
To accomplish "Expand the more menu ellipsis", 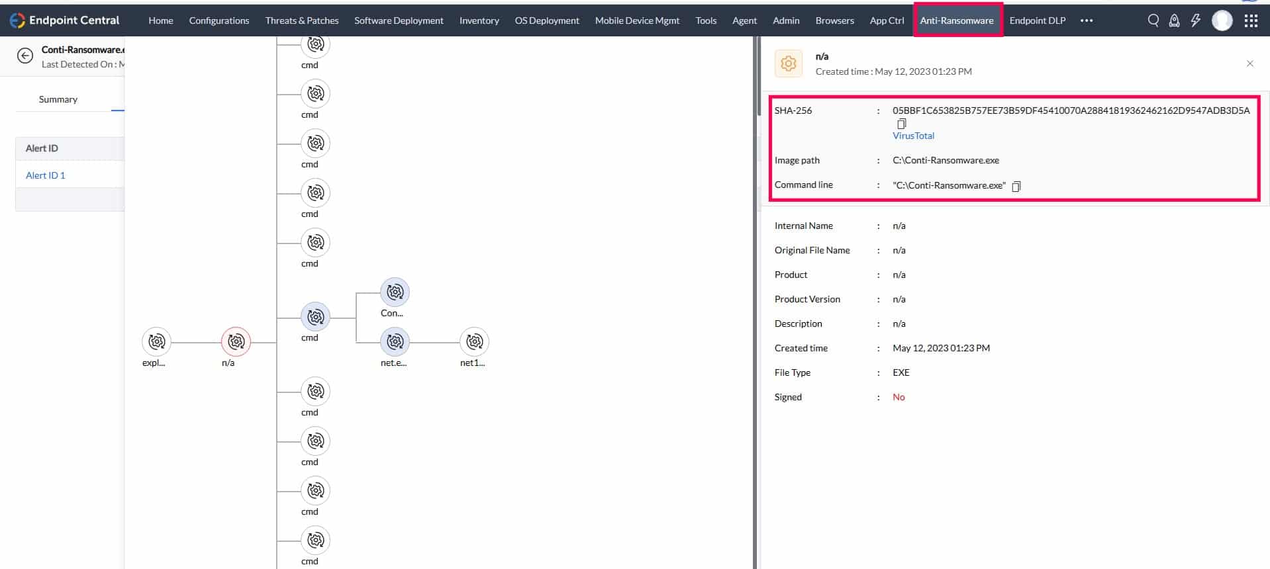I will (x=1086, y=21).
